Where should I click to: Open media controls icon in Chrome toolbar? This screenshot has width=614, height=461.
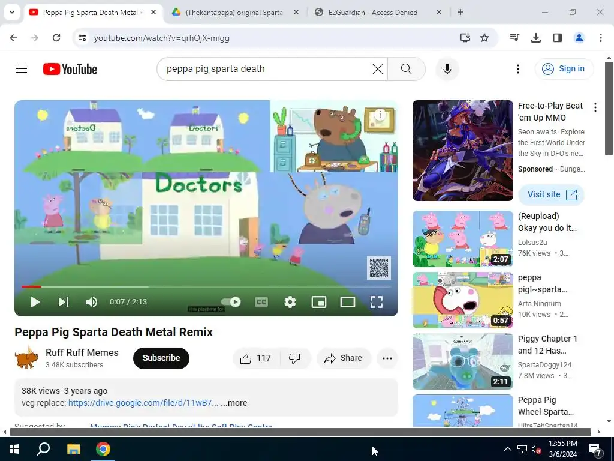pos(514,38)
